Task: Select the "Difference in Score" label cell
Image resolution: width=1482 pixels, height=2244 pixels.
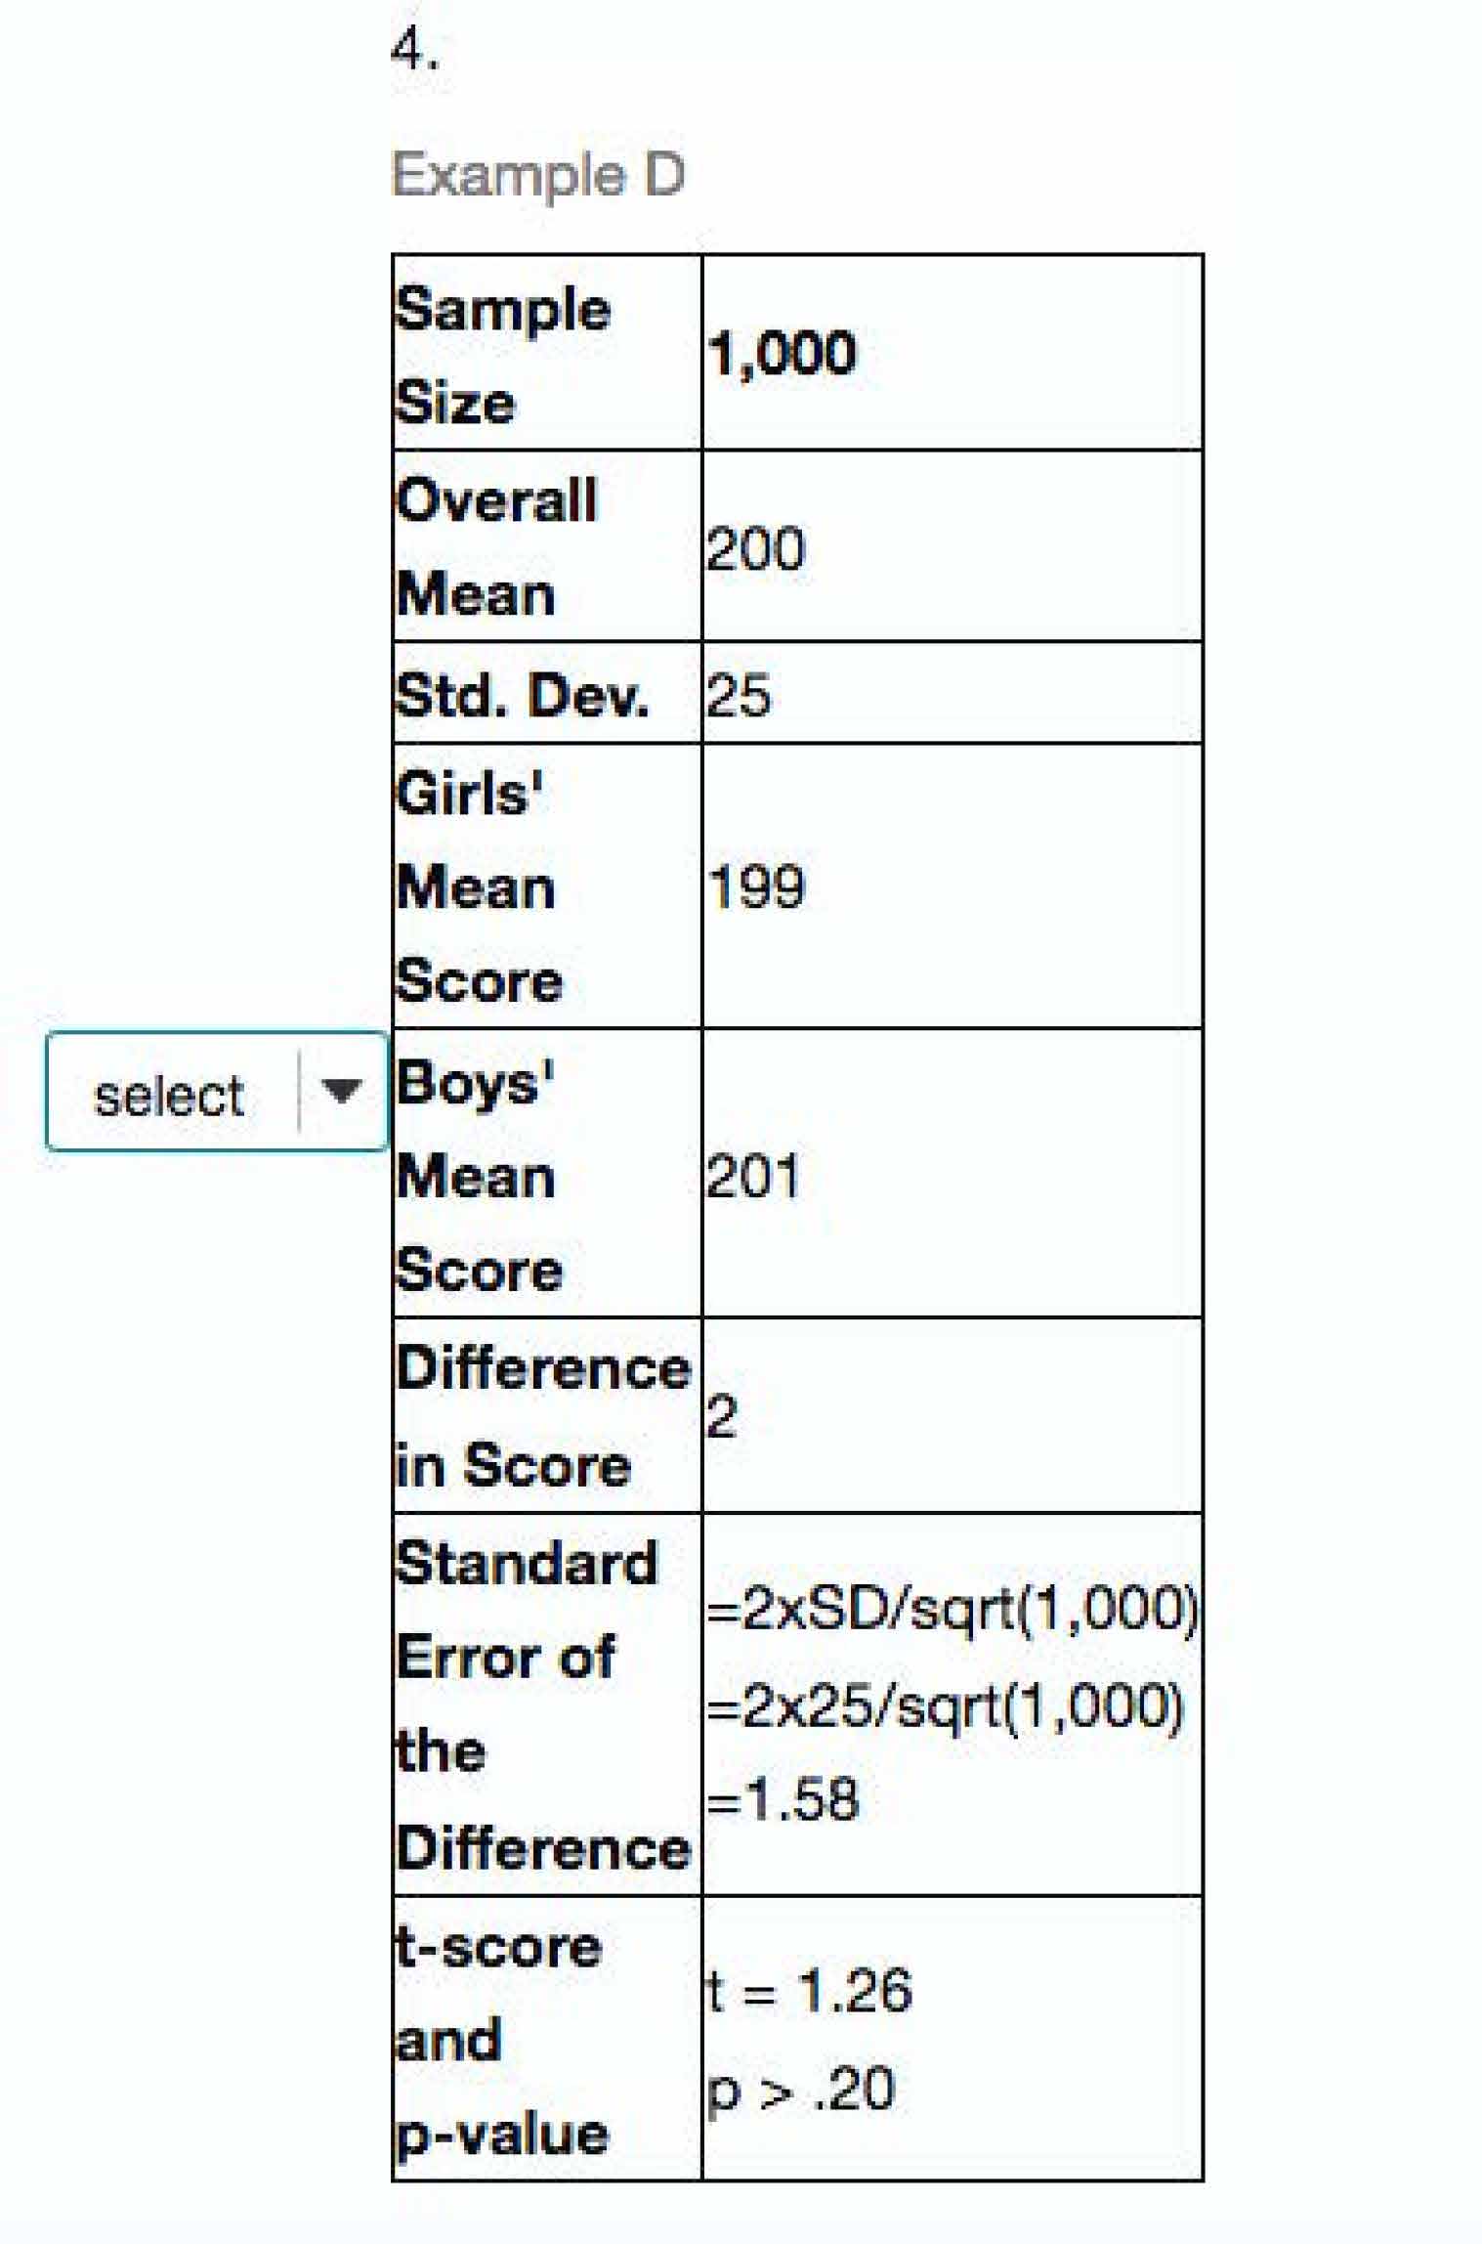Action: (x=547, y=1416)
